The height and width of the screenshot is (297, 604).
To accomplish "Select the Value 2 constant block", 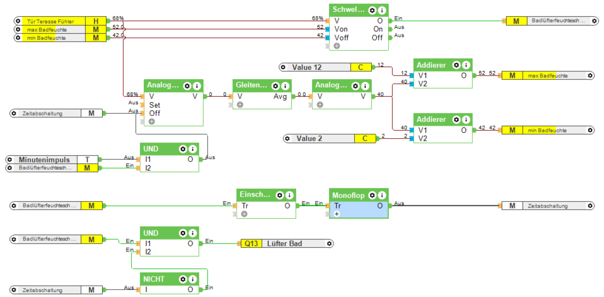I will click(329, 139).
